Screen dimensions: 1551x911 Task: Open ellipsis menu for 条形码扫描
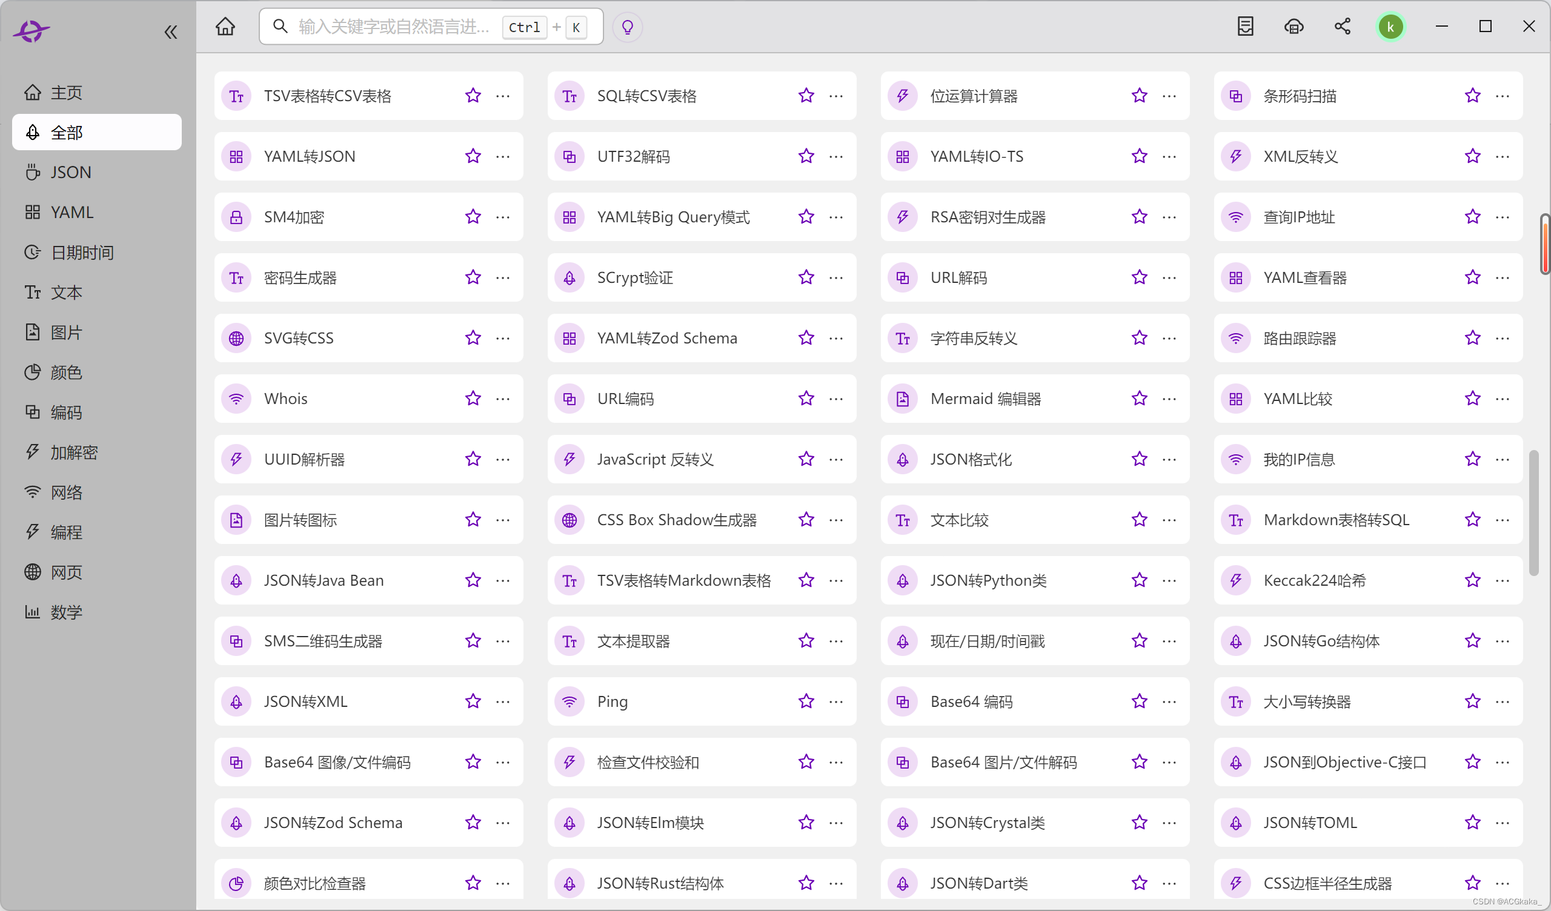pos(1503,96)
